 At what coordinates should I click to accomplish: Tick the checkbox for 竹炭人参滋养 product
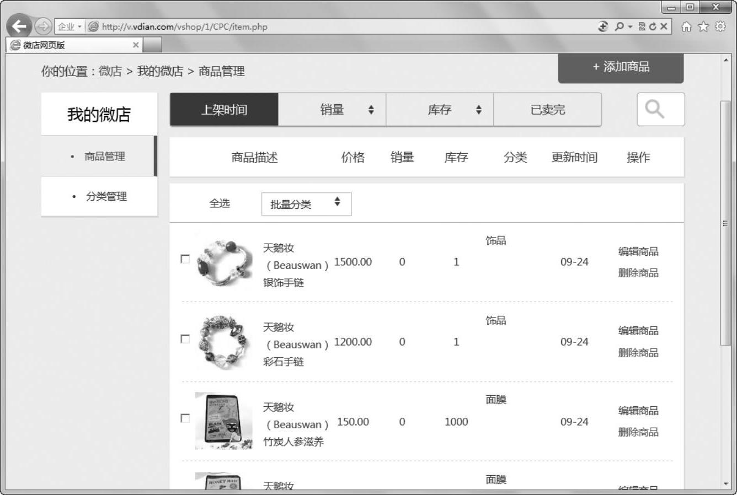coord(185,418)
